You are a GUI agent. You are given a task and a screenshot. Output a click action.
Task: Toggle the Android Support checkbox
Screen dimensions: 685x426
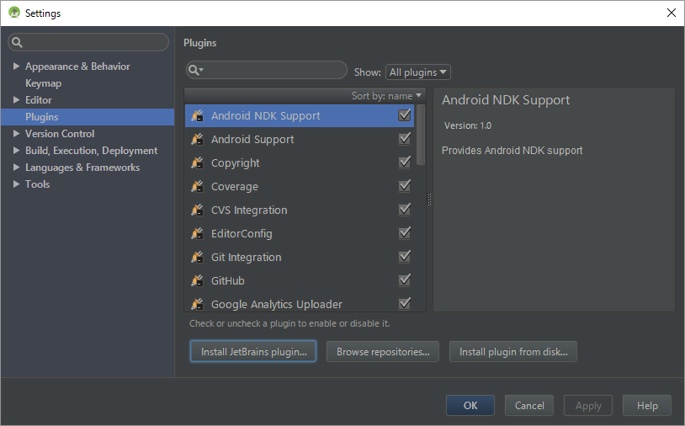405,139
